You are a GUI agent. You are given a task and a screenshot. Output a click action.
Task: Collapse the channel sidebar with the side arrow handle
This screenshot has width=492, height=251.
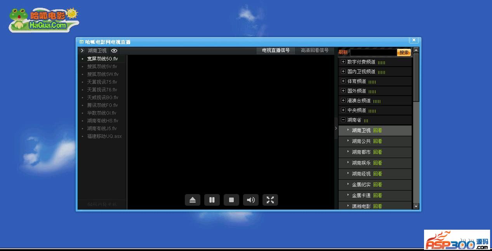(x=336, y=128)
